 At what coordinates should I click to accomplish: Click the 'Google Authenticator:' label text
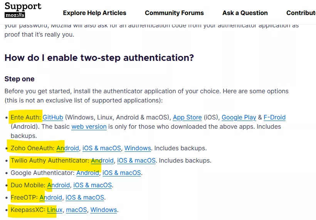(42, 173)
